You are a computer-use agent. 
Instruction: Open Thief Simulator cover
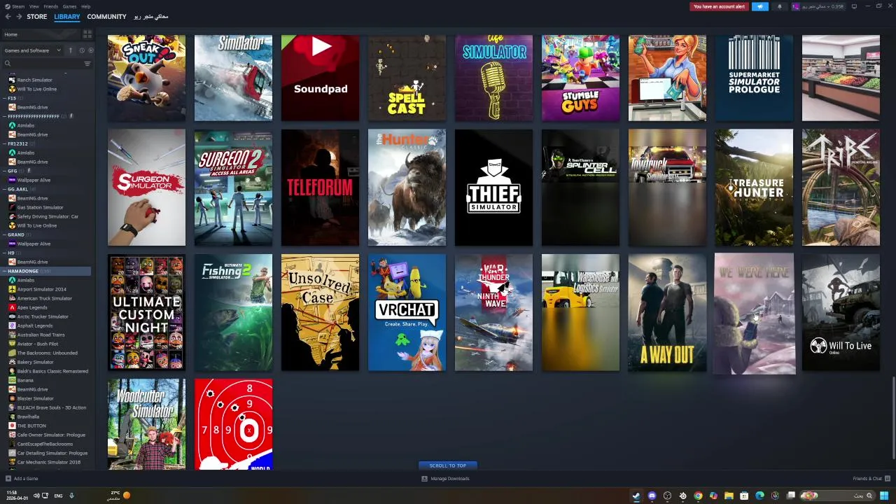tap(493, 188)
